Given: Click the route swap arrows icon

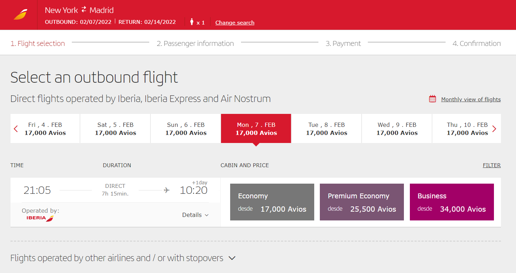Looking at the screenshot, I should point(84,10).
